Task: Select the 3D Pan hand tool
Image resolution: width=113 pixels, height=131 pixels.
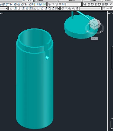Action: coord(63,8)
